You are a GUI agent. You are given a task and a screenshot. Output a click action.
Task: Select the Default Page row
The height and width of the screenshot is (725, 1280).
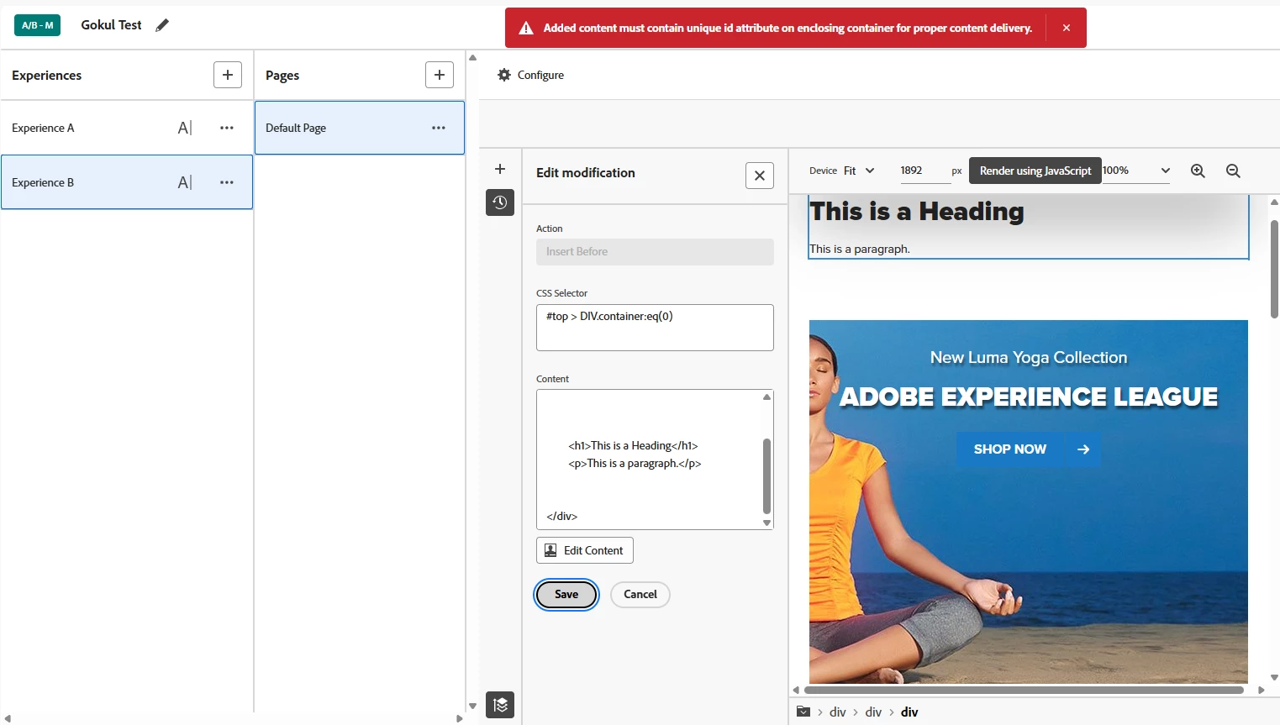pos(360,128)
